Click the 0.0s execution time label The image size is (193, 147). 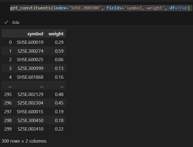click(x=16, y=23)
